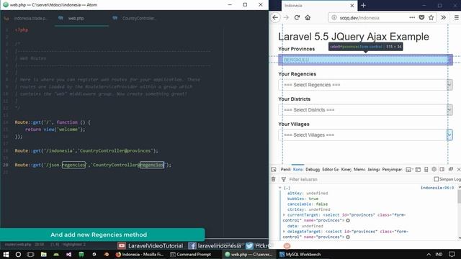Click the Route::get '/json-regencies' code line
461x259 pixels.
pyautogui.click(x=93, y=165)
